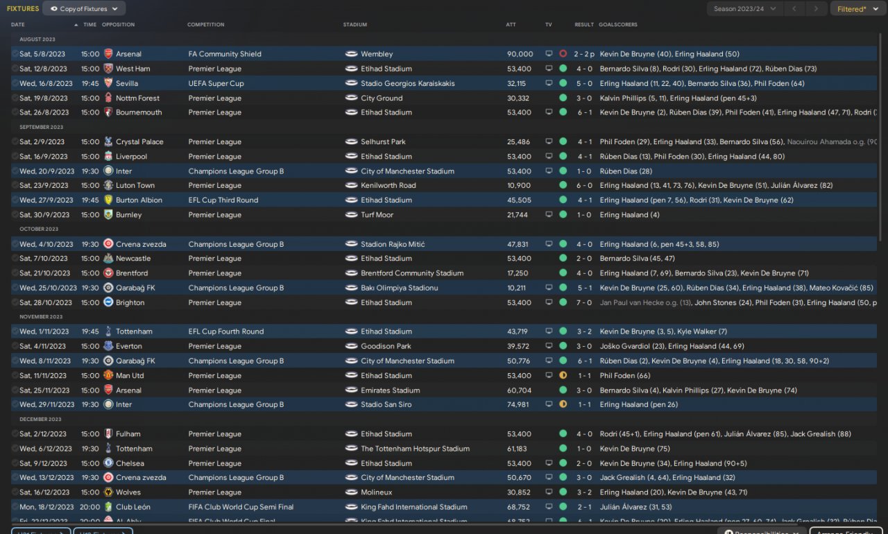Sort by the Competition column header
Viewport: 888px width, 534px height.
pyautogui.click(x=206, y=25)
